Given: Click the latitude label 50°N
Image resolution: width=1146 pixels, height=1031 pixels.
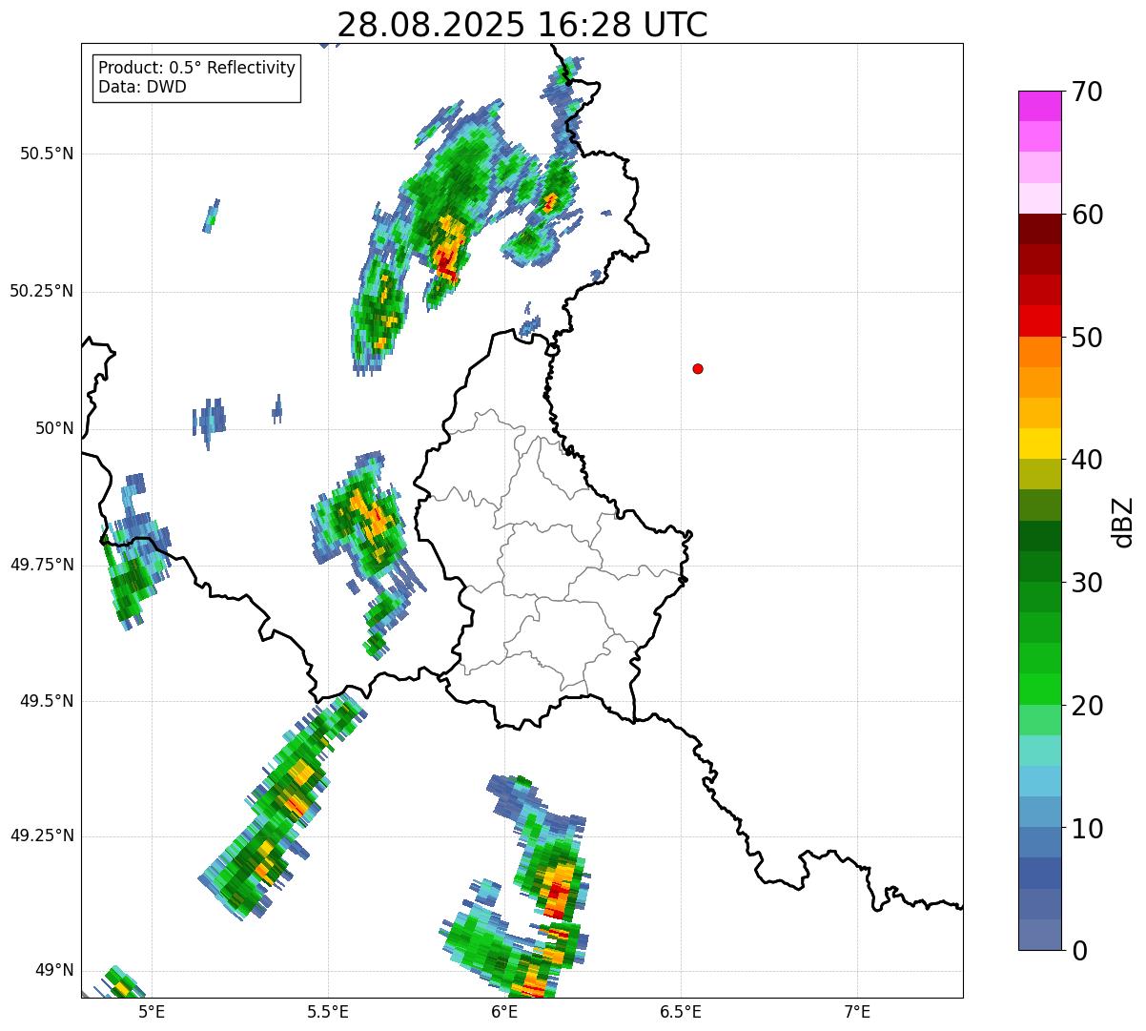Looking at the screenshot, I should 54,428.
